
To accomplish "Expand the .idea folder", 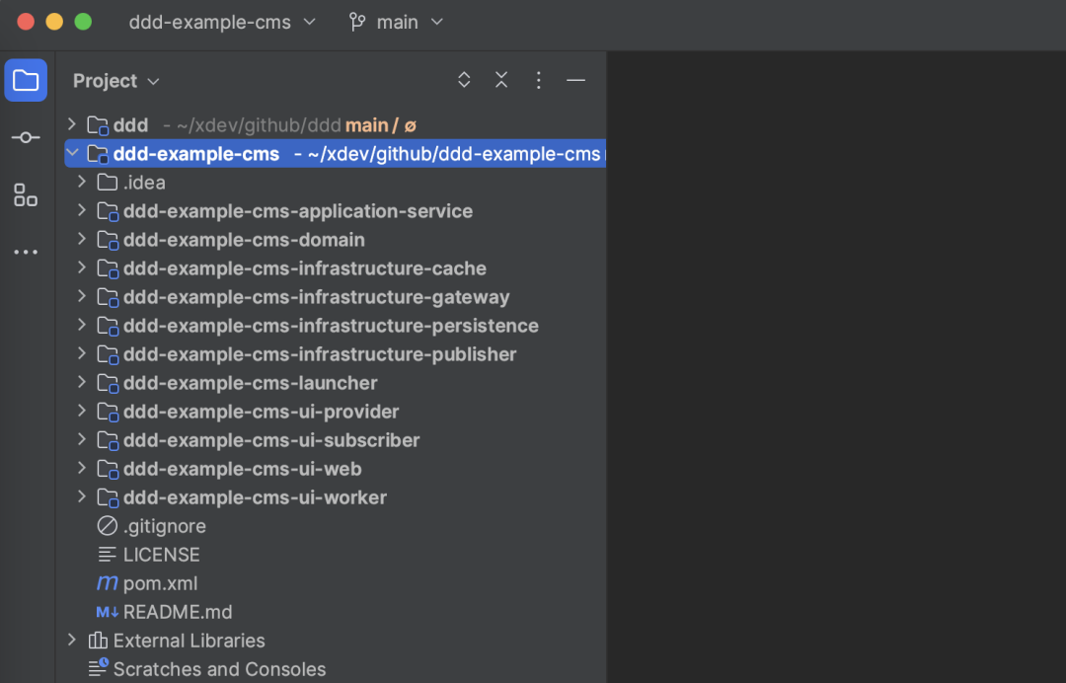I will (x=82, y=182).
